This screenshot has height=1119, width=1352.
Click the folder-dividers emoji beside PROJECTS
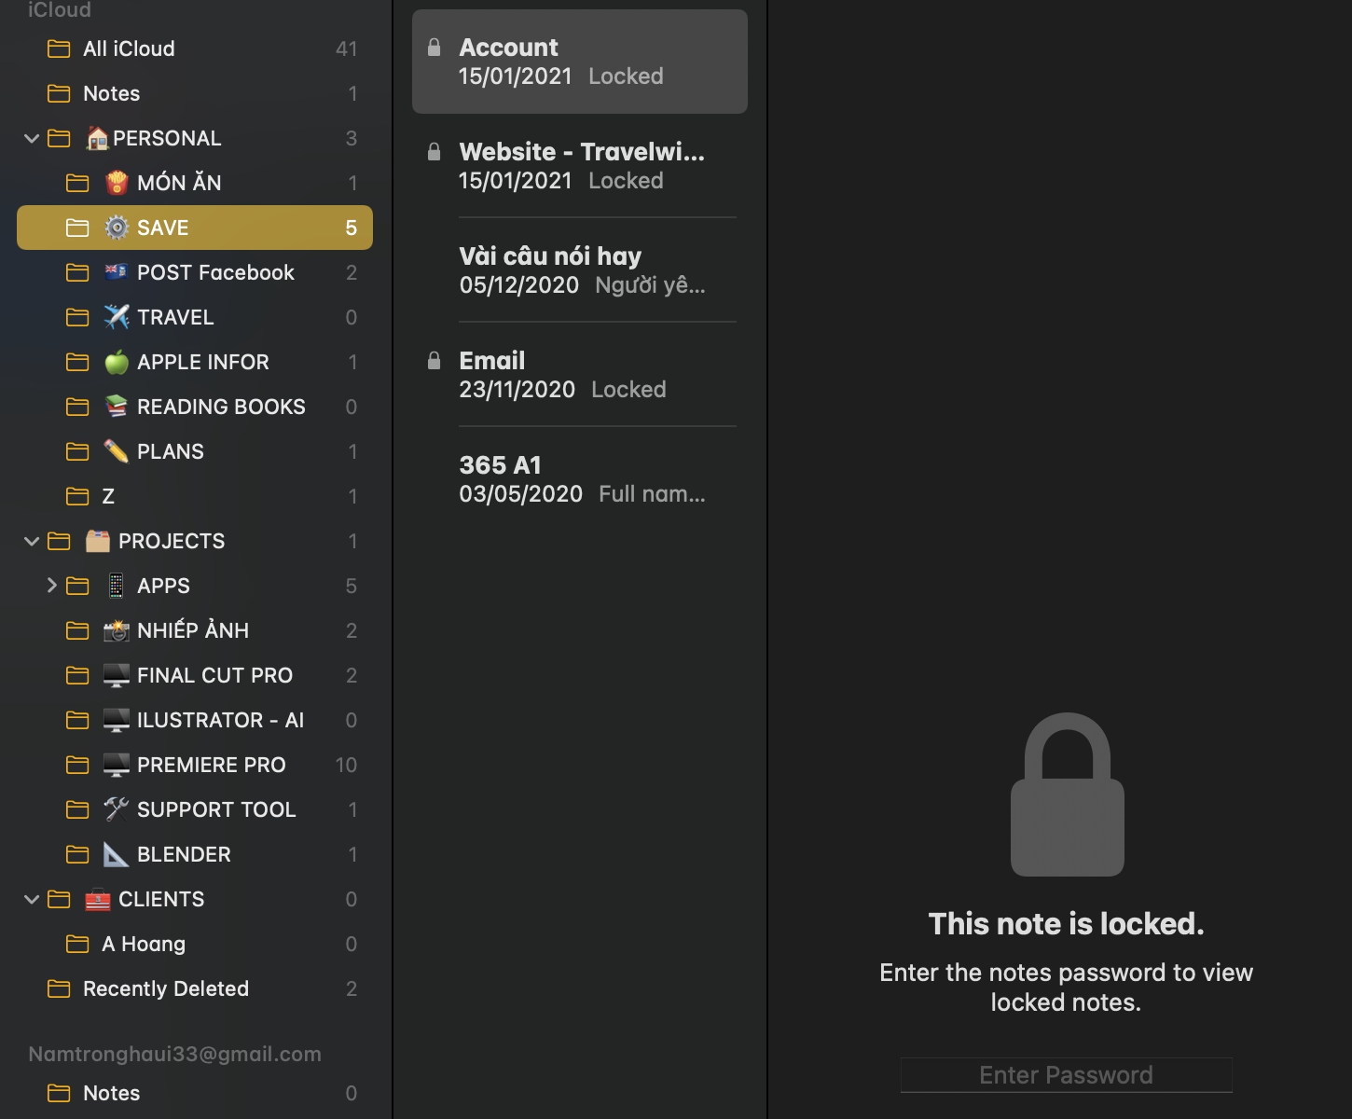pos(98,541)
